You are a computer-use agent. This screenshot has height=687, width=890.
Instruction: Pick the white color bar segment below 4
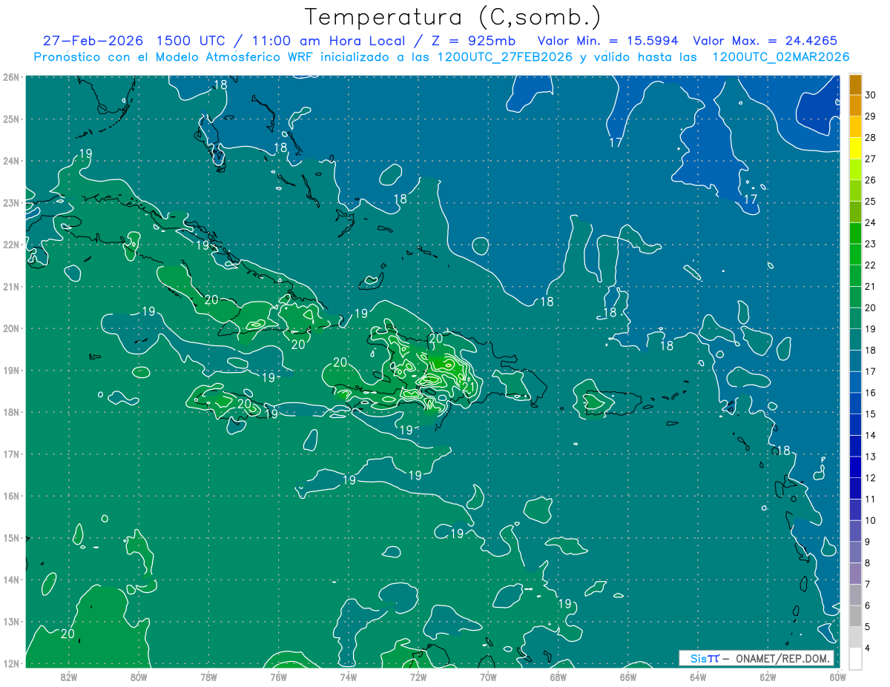[x=855, y=659]
